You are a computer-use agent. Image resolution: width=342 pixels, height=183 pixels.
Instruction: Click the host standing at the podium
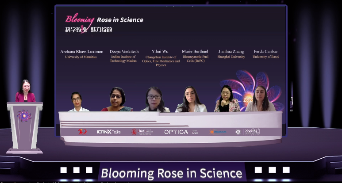coord(25,91)
